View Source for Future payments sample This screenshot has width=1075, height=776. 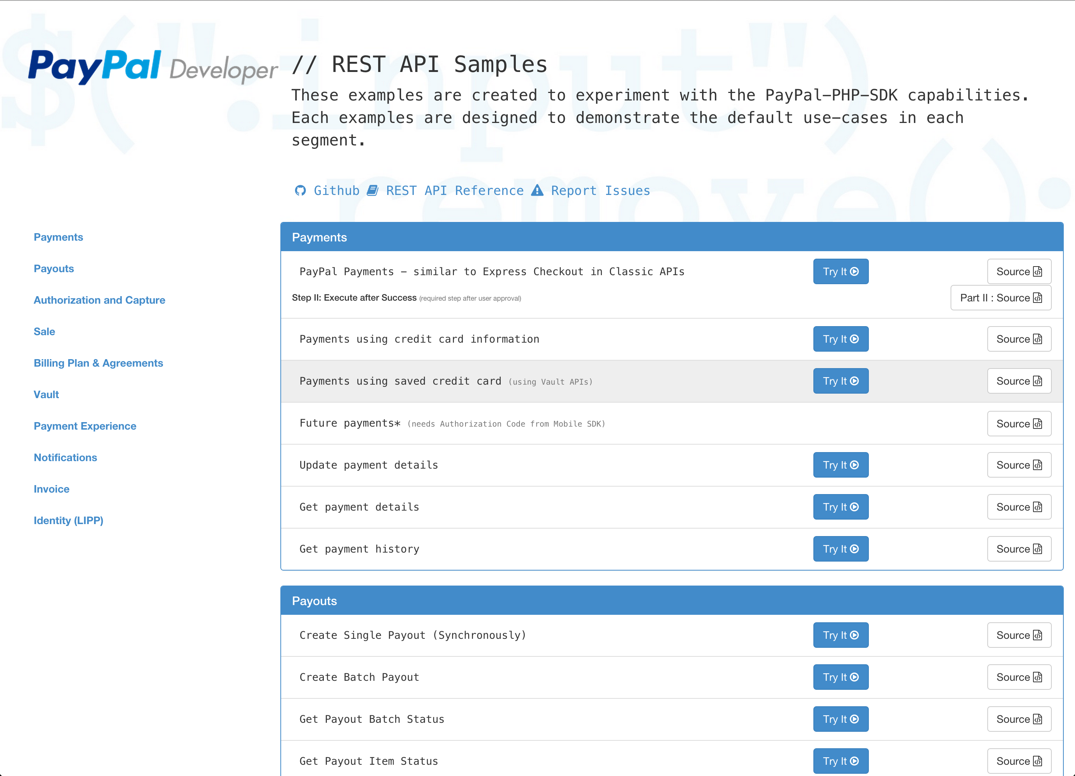pyautogui.click(x=1019, y=423)
